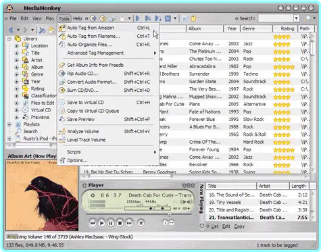
Task: Open the Scripts submenu arrow
Action: (155, 152)
